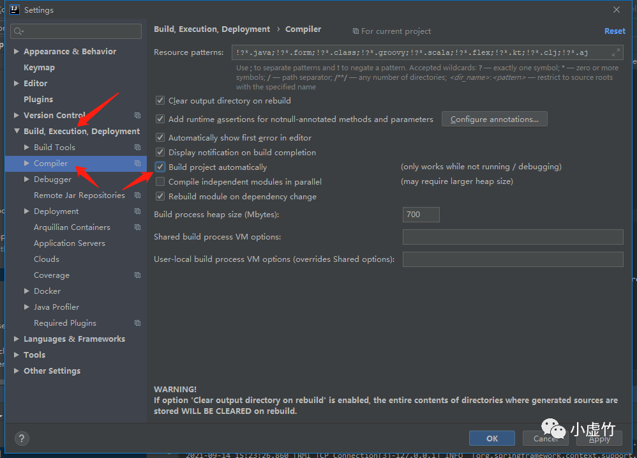Click the IntelliJ IDEA logo in title bar
Viewport: 637px width, 458px height.
click(14, 10)
